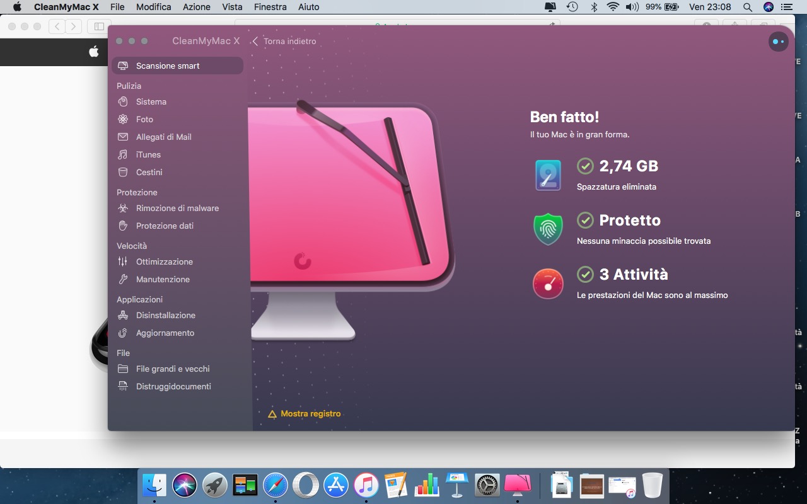Open the Azione menu
Viewport: 807px width, 504px height.
[x=197, y=7]
